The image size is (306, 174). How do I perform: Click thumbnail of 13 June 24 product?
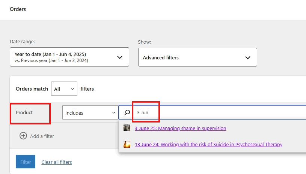(x=127, y=144)
